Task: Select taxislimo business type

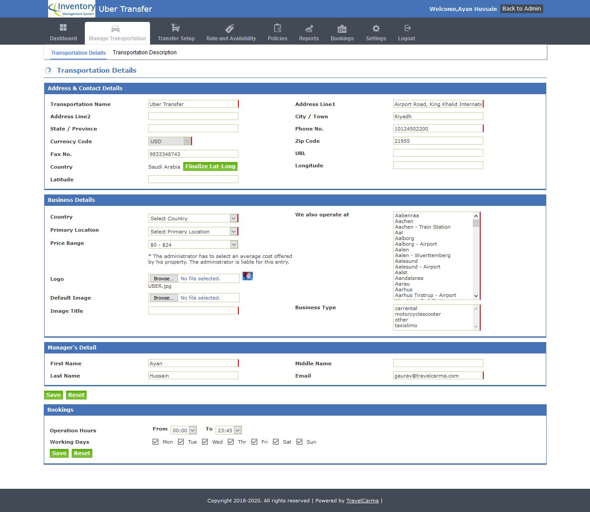Action: (x=406, y=325)
